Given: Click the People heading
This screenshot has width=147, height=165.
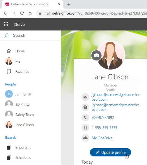Looking at the screenshot, I should point(11,84).
